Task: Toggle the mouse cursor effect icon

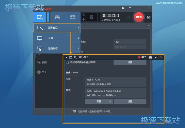Action: pyautogui.click(x=84, y=15)
